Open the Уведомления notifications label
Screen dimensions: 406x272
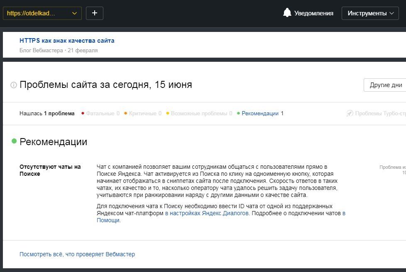point(313,13)
